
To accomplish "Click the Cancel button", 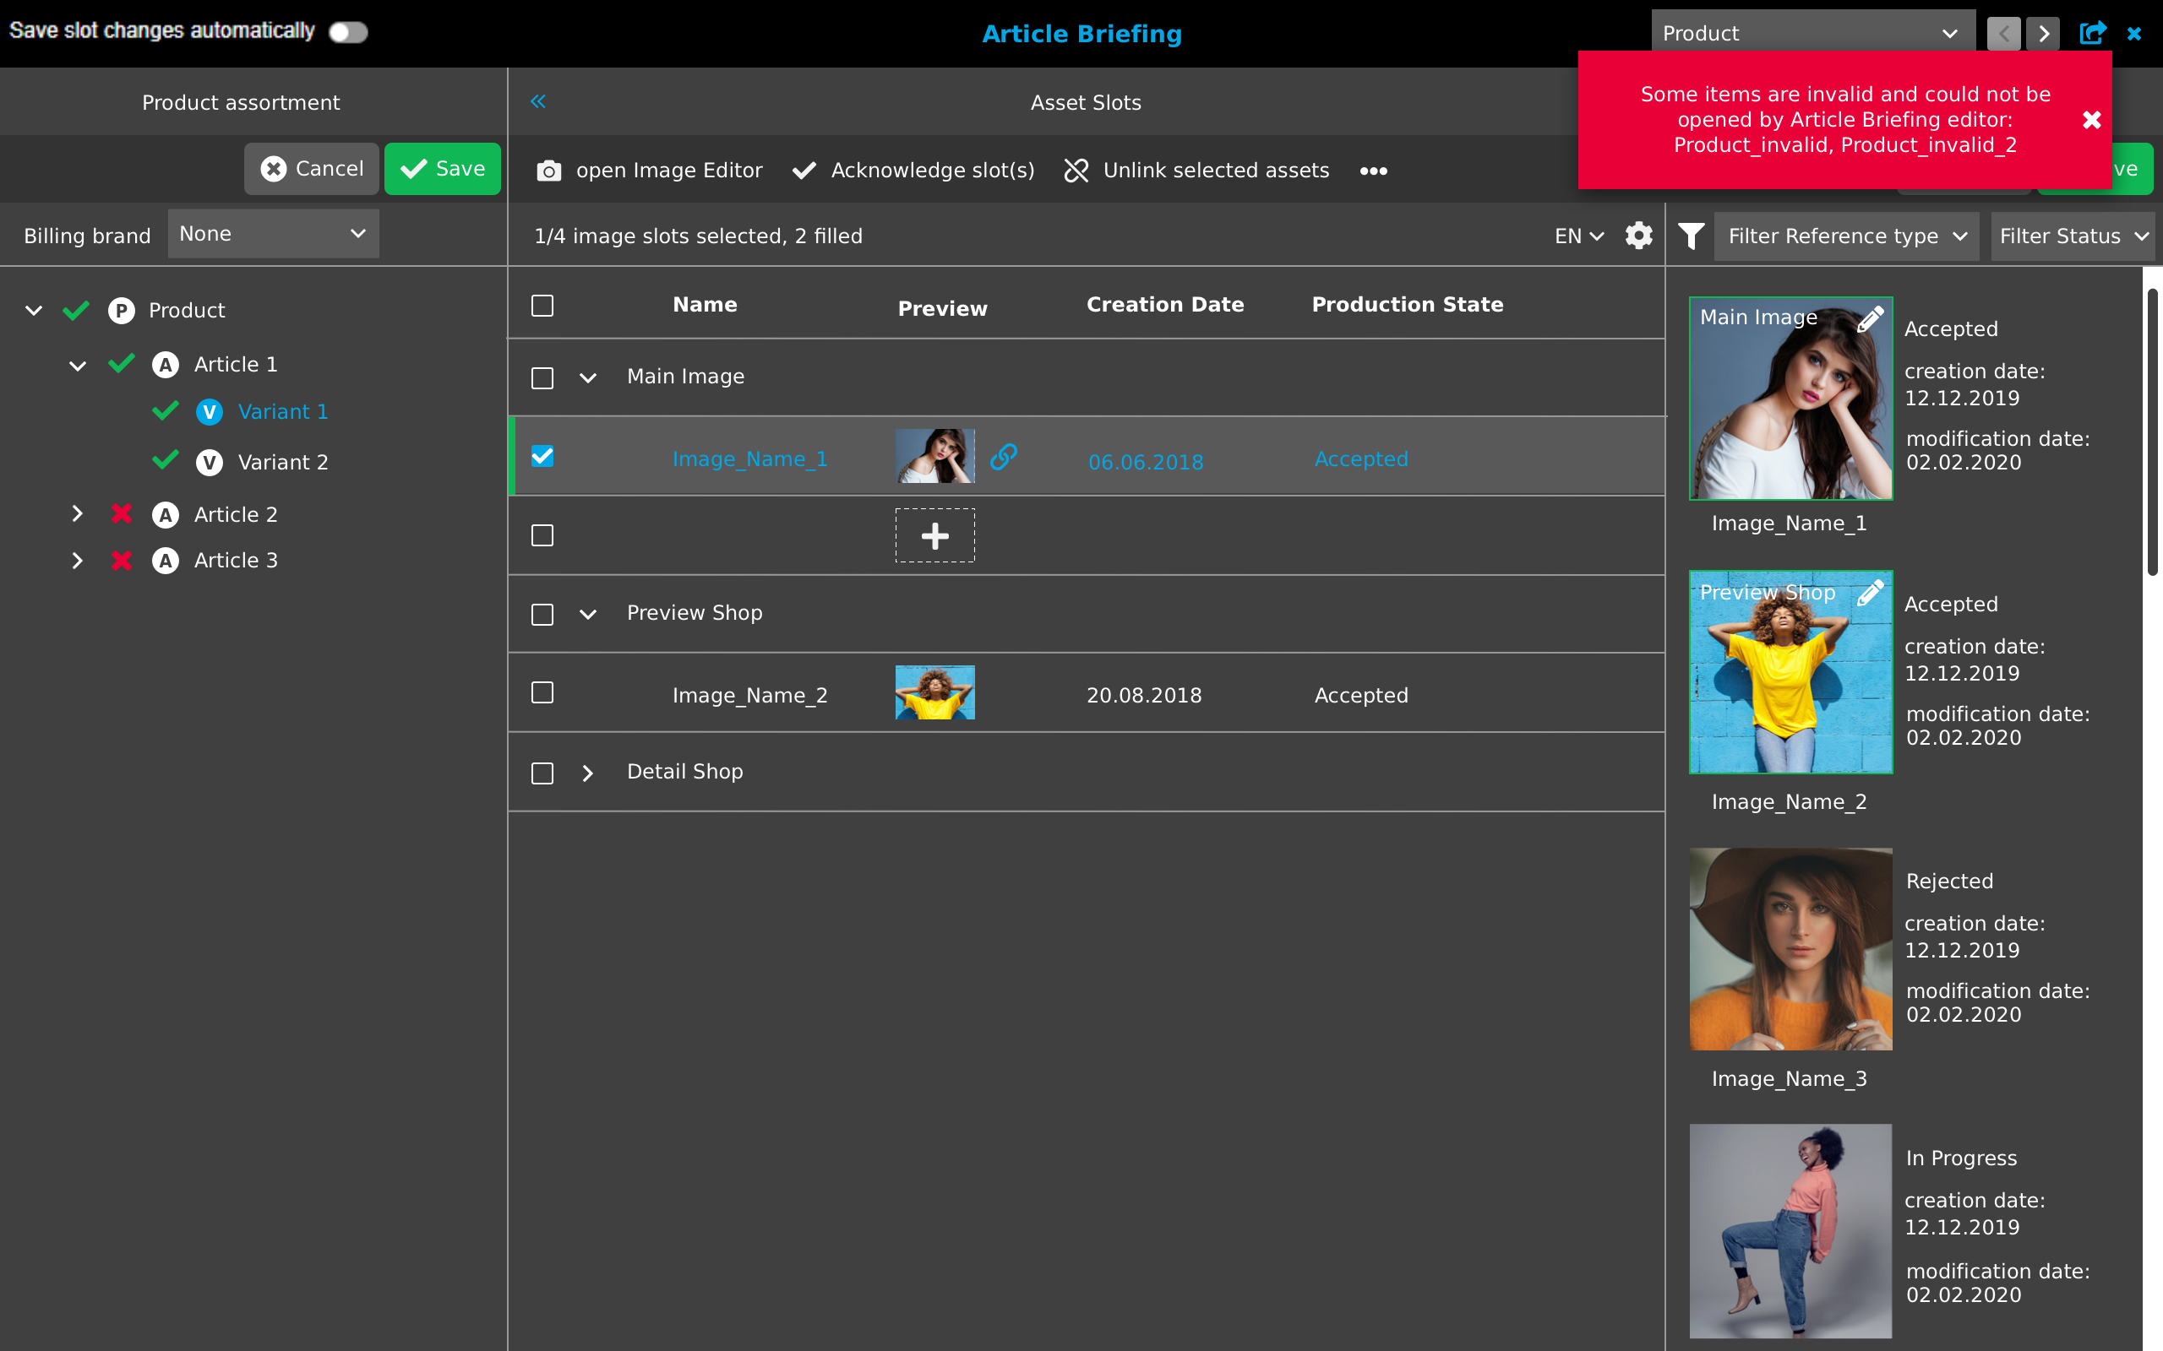I will pos(312,169).
